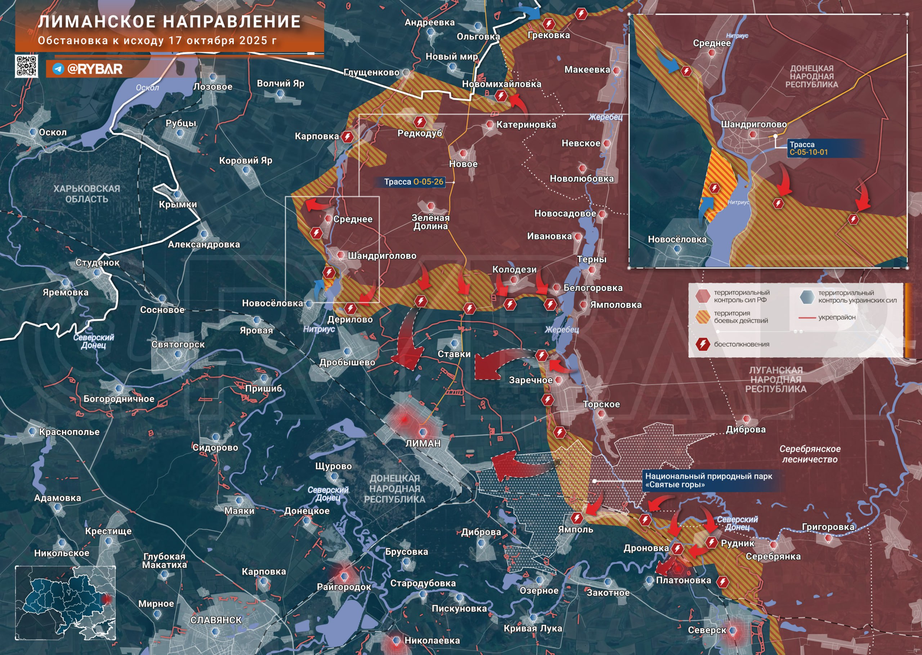Open the @RYBAR channel label
The width and height of the screenshot is (922, 655).
(x=95, y=69)
